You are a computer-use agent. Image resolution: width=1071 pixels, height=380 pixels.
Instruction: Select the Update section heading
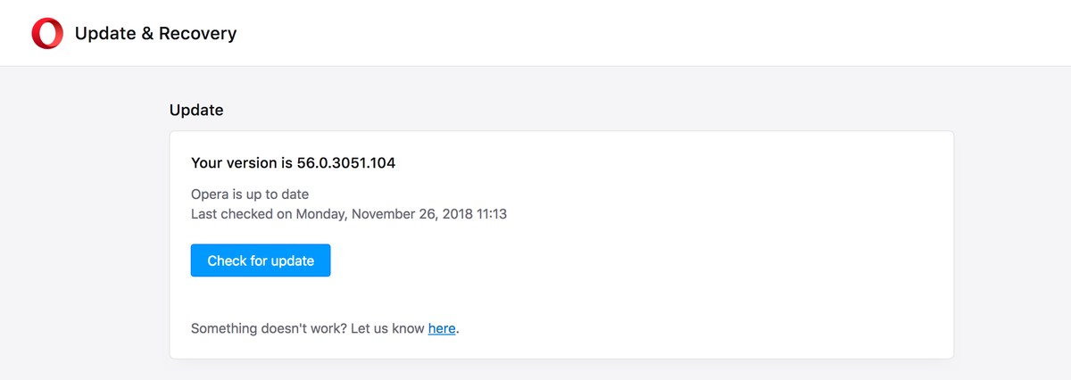(x=196, y=111)
